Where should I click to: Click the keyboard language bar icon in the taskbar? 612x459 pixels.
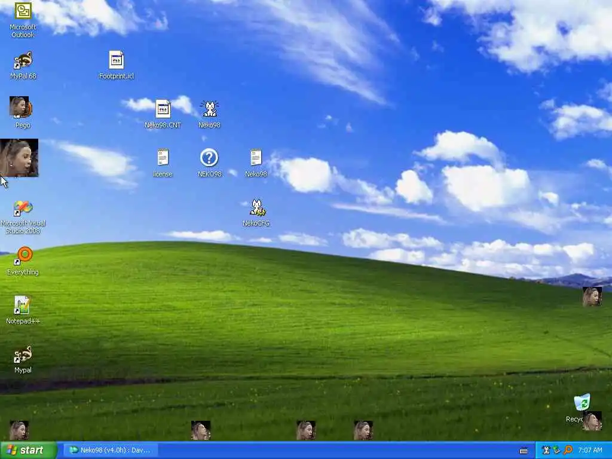[x=524, y=451]
